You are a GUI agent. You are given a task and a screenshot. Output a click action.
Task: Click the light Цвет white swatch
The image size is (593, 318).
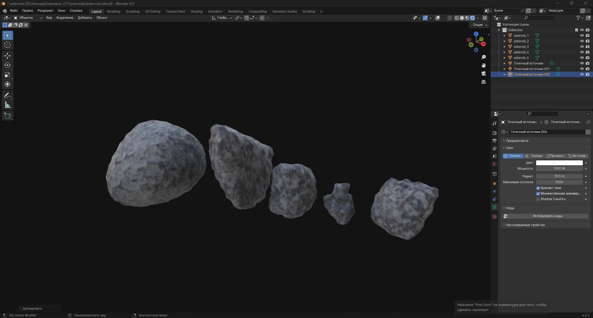click(x=559, y=163)
